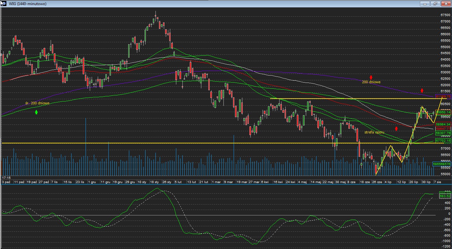Click the app icon in the WIG title bar
The width and height of the screenshot is (452, 249).
(x=3, y=4)
